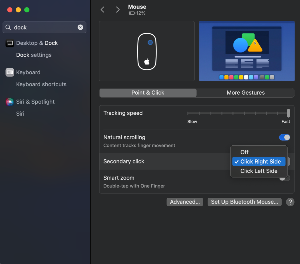Click the green zoom window button

pos(27,10)
